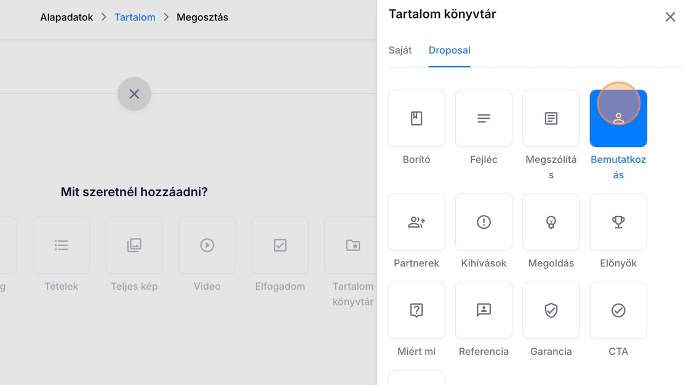Select the Megoldás lightbulb icon

[551, 222]
